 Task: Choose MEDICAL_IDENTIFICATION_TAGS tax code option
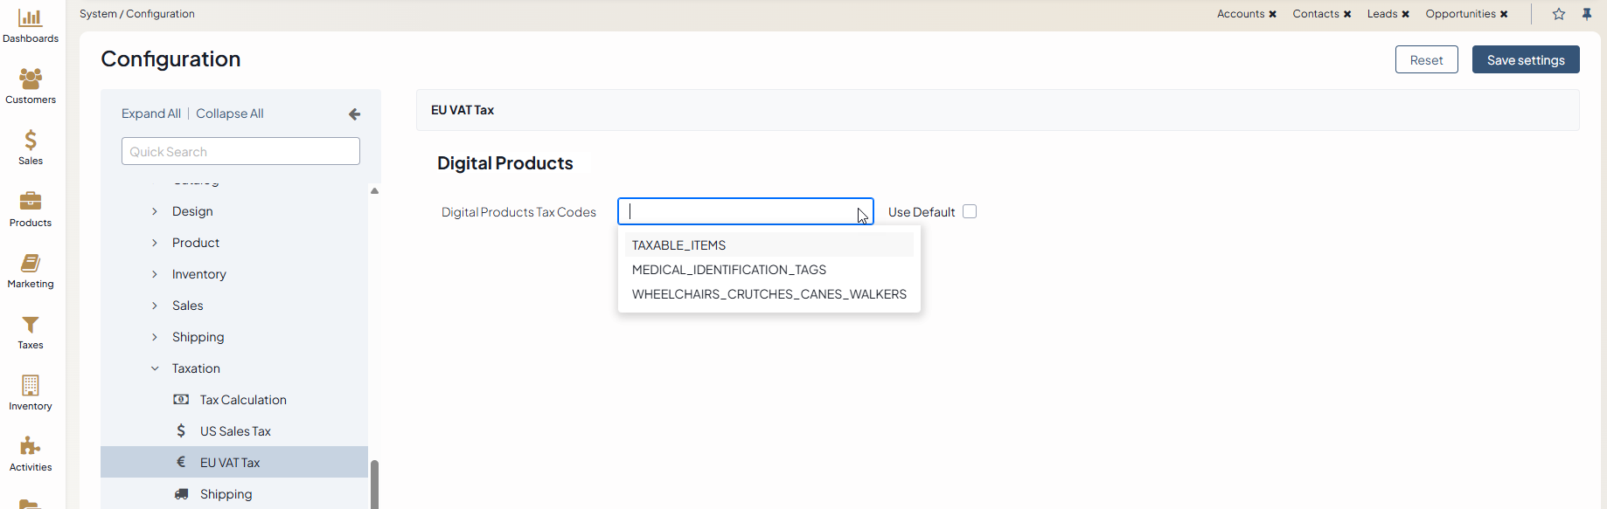[x=729, y=270]
